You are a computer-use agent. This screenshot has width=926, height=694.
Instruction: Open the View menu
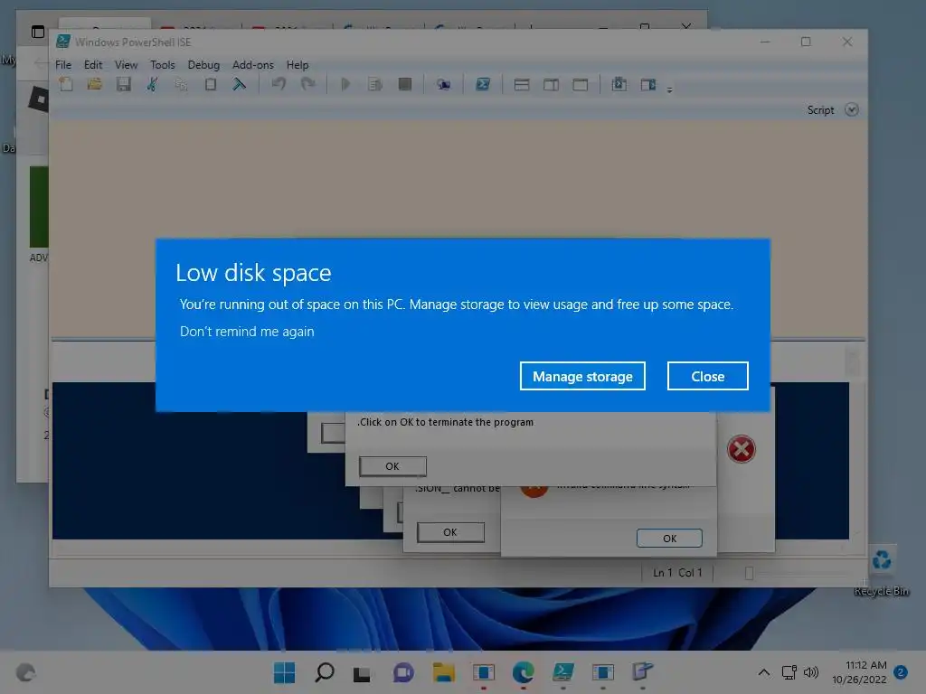[x=126, y=65]
